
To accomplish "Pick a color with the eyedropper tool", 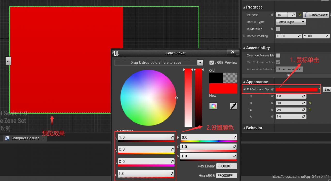I will click(x=233, y=106).
